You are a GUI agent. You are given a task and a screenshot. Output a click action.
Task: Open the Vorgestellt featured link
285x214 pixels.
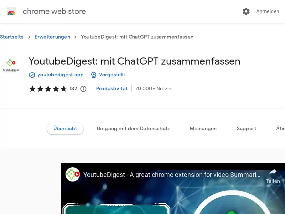coord(112,75)
